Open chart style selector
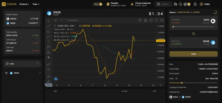This screenshot has width=222, height=103. coord(61,20)
